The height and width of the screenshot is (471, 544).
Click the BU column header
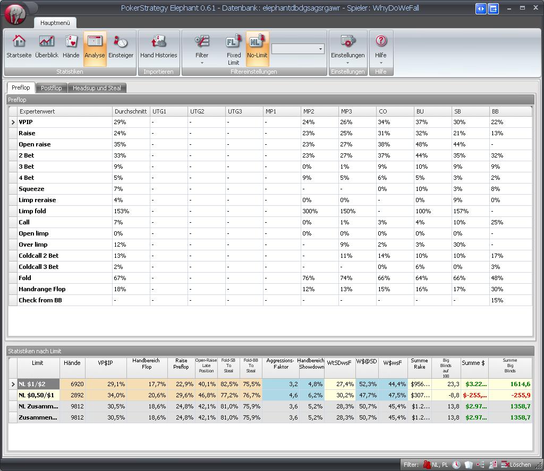click(x=432, y=111)
